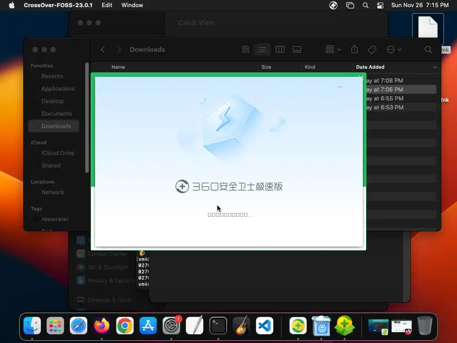The width and height of the screenshot is (457, 343).
Task: Sort Finder list by Date Added
Action: [x=370, y=67]
